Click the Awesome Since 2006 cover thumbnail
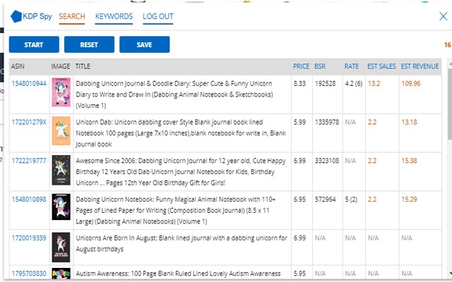452x282 pixels. [61, 170]
